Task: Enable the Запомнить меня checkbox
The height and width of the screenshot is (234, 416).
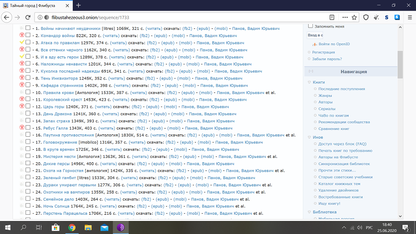Action: click(311, 26)
